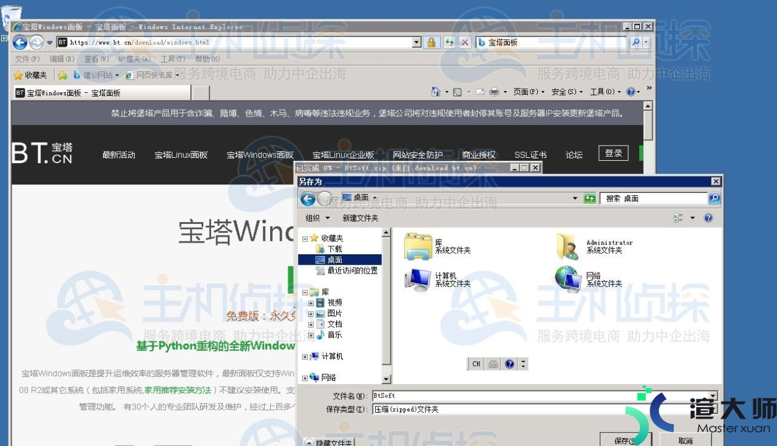
Task: Open the change view dropdown arrow in dialog
Action: tap(693, 218)
